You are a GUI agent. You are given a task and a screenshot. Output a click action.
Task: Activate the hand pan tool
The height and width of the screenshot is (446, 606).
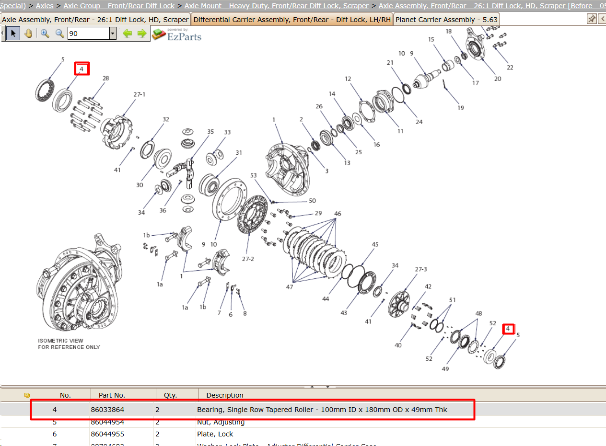(x=28, y=34)
